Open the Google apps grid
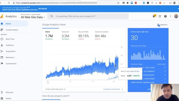The height and width of the screenshot is (101, 179). click(160, 16)
